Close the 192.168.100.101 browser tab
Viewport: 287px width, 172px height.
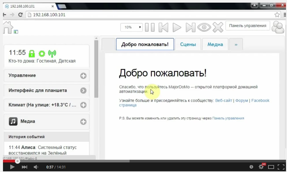(53, 6)
